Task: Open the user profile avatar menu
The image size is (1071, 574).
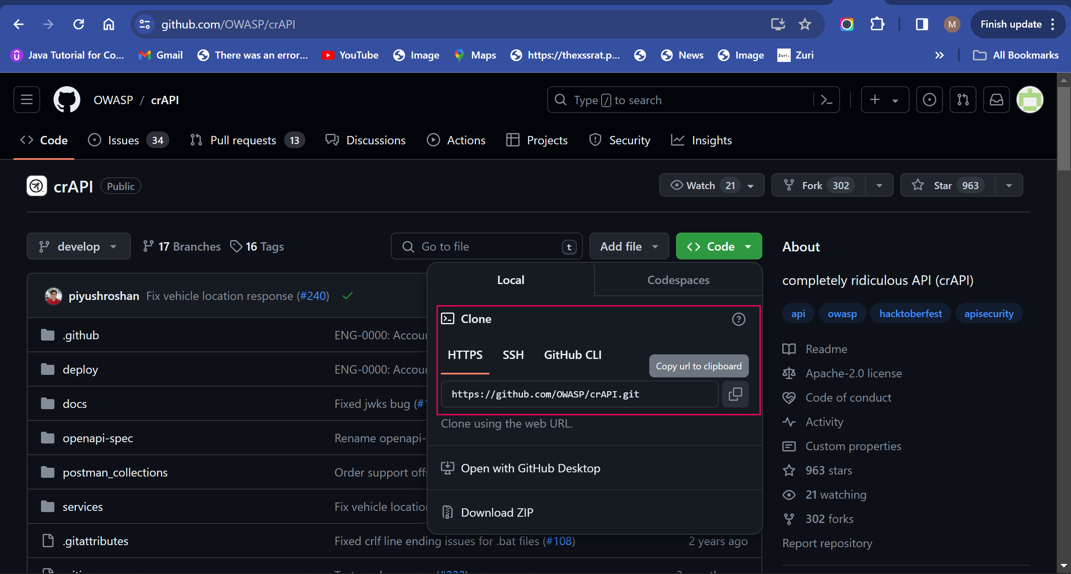Action: click(1030, 100)
